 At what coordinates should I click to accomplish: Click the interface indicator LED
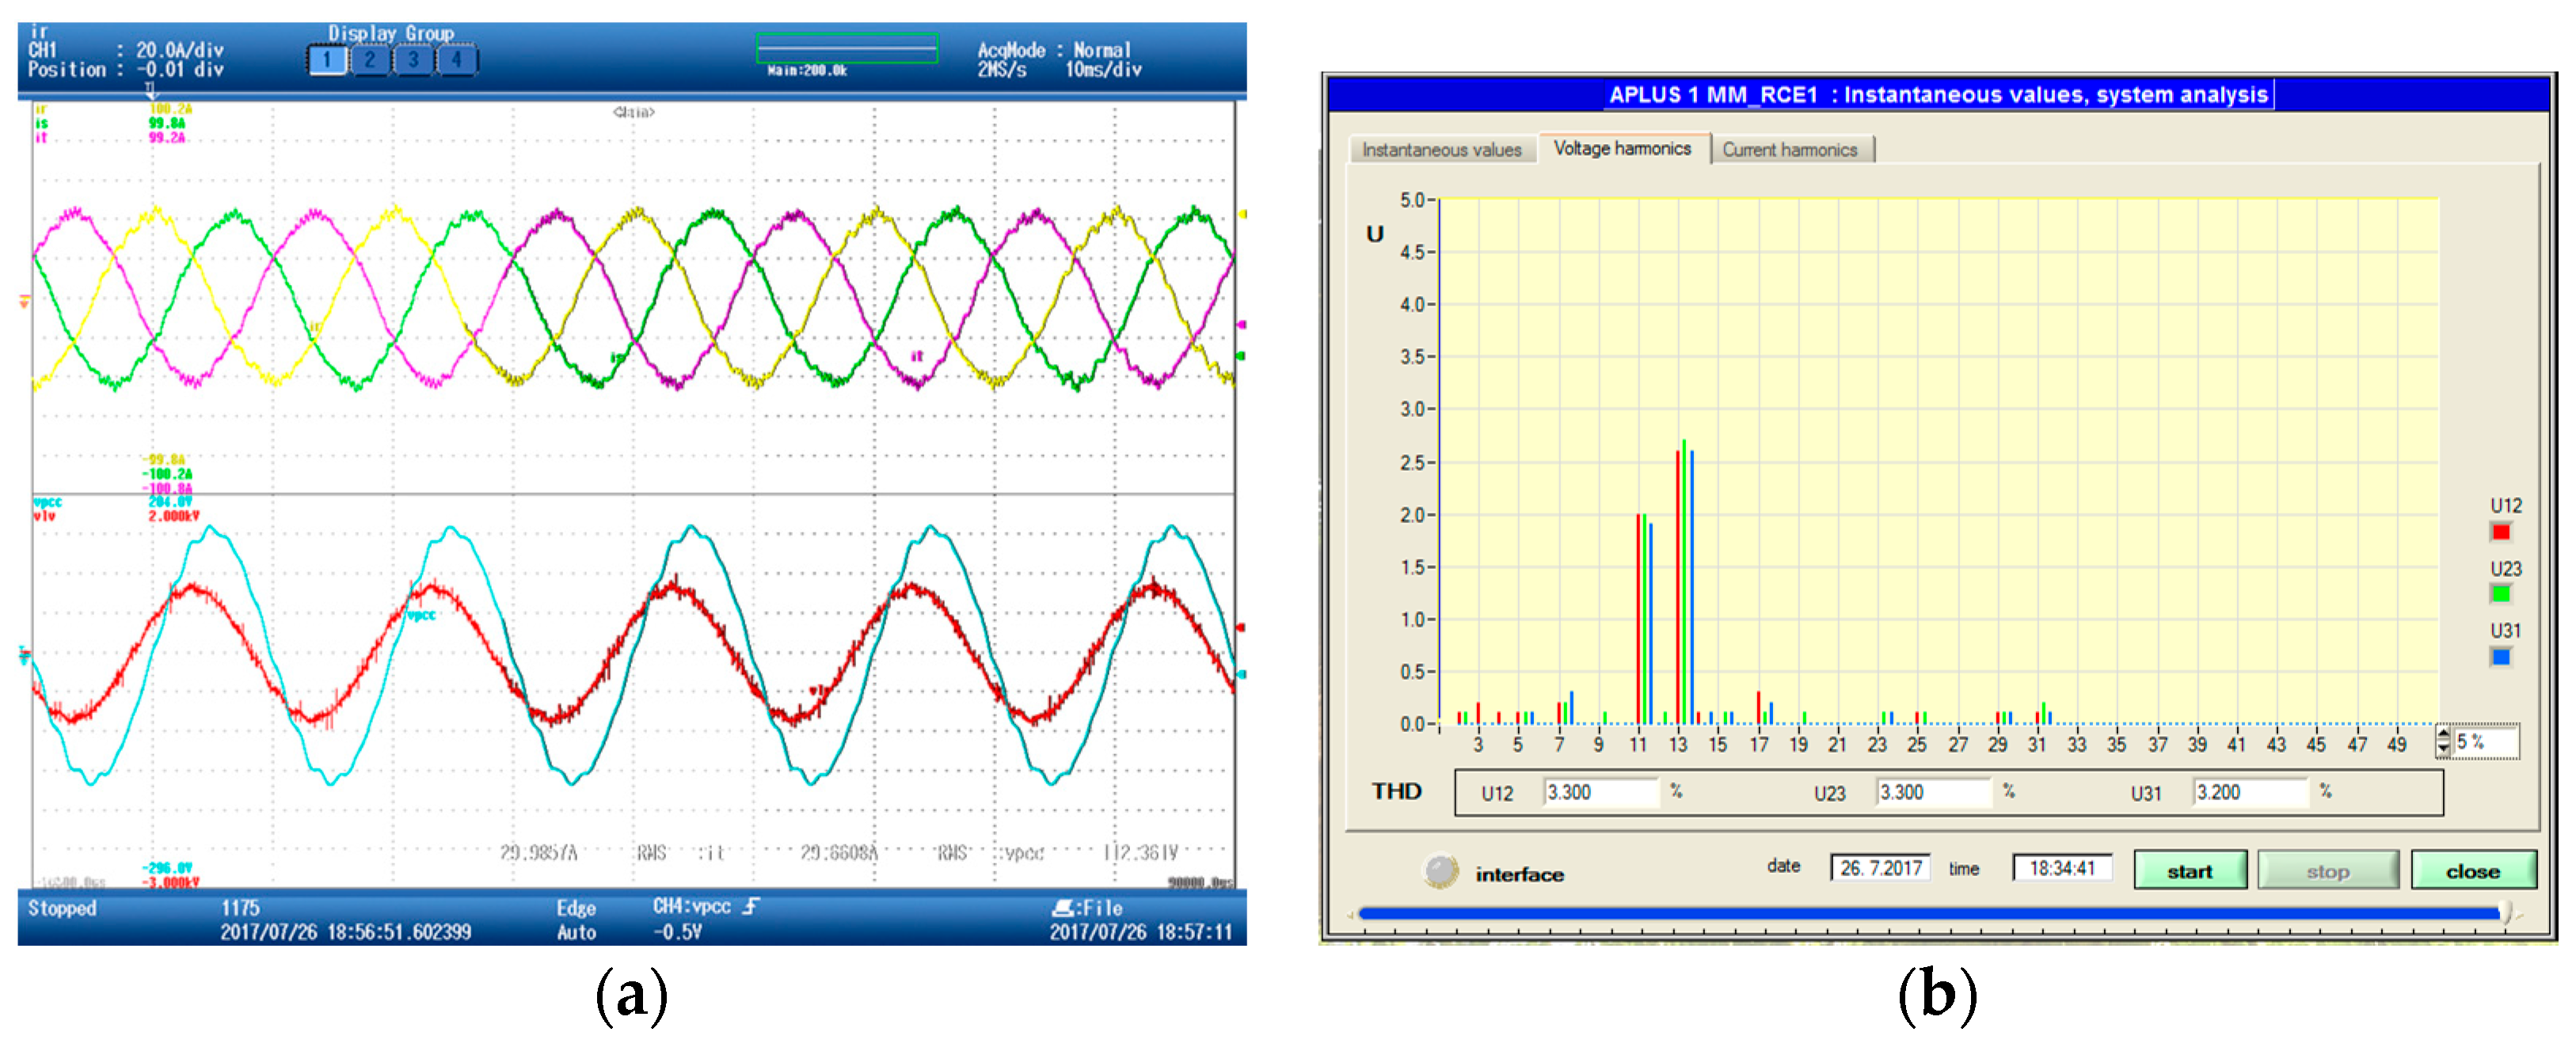1440,871
